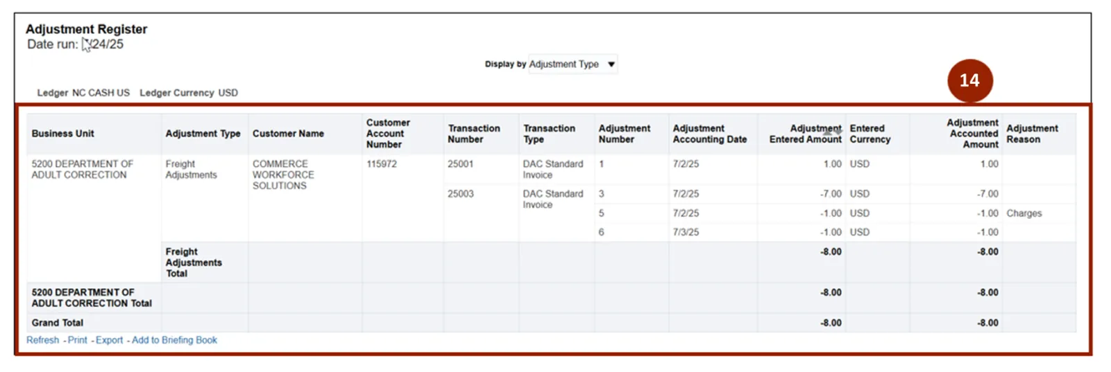Click the Business Unit column header
The height and width of the screenshot is (372, 1111).
coord(63,134)
